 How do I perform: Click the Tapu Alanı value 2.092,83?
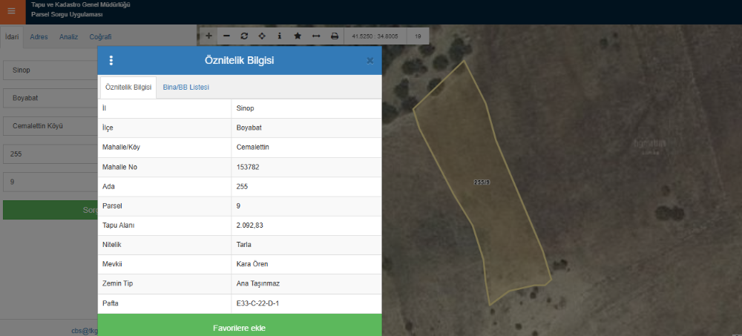(249, 225)
